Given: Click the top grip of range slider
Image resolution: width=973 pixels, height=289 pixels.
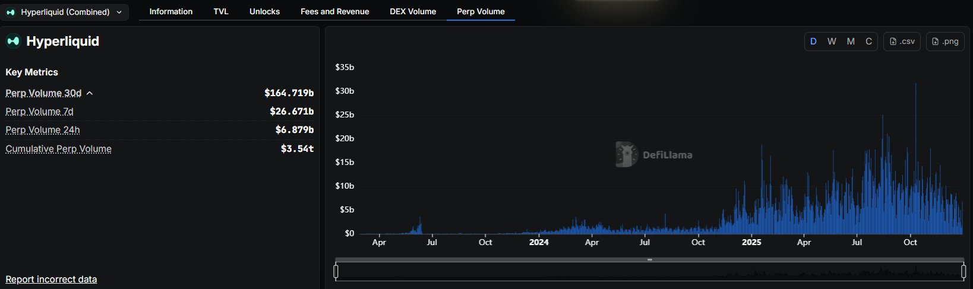Looking at the screenshot, I should [x=649, y=260].
